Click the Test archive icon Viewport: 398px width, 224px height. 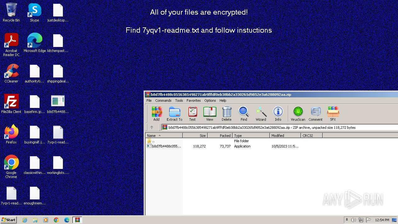[192, 114]
